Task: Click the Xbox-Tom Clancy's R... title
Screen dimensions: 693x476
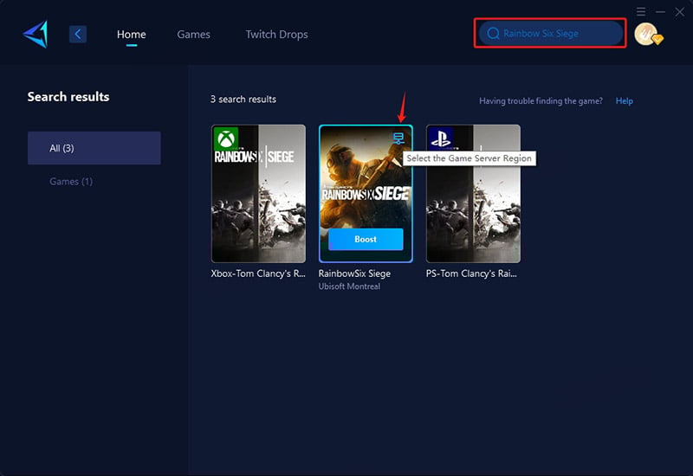Action: [258, 273]
